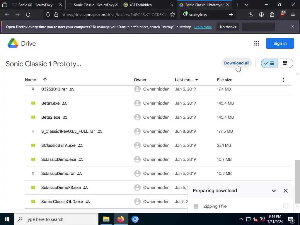Open the Firefox View icon at top left
Viewport: 300px width, 225px height.
coord(5,5)
